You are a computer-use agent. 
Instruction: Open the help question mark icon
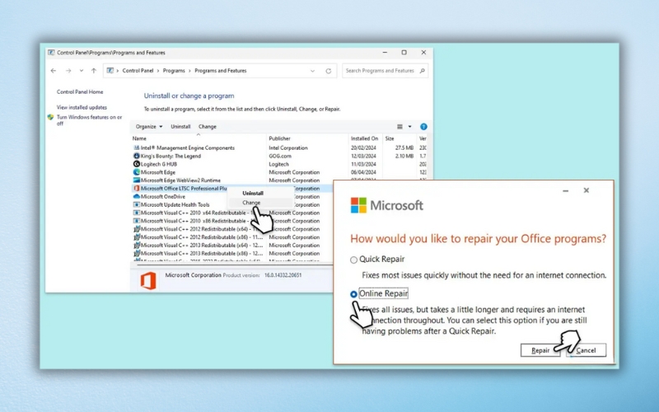423,127
